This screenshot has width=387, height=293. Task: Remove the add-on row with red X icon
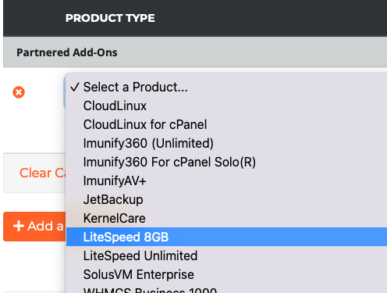pos(19,92)
